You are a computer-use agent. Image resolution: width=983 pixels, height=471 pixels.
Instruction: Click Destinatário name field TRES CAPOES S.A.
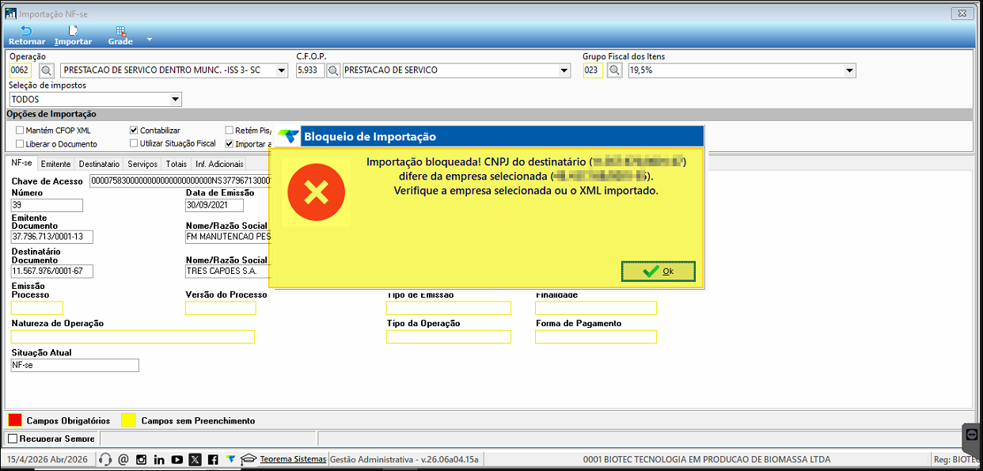pos(228,271)
